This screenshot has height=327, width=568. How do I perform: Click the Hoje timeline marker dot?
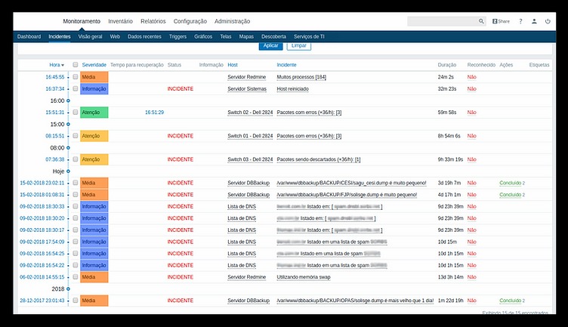click(x=68, y=171)
